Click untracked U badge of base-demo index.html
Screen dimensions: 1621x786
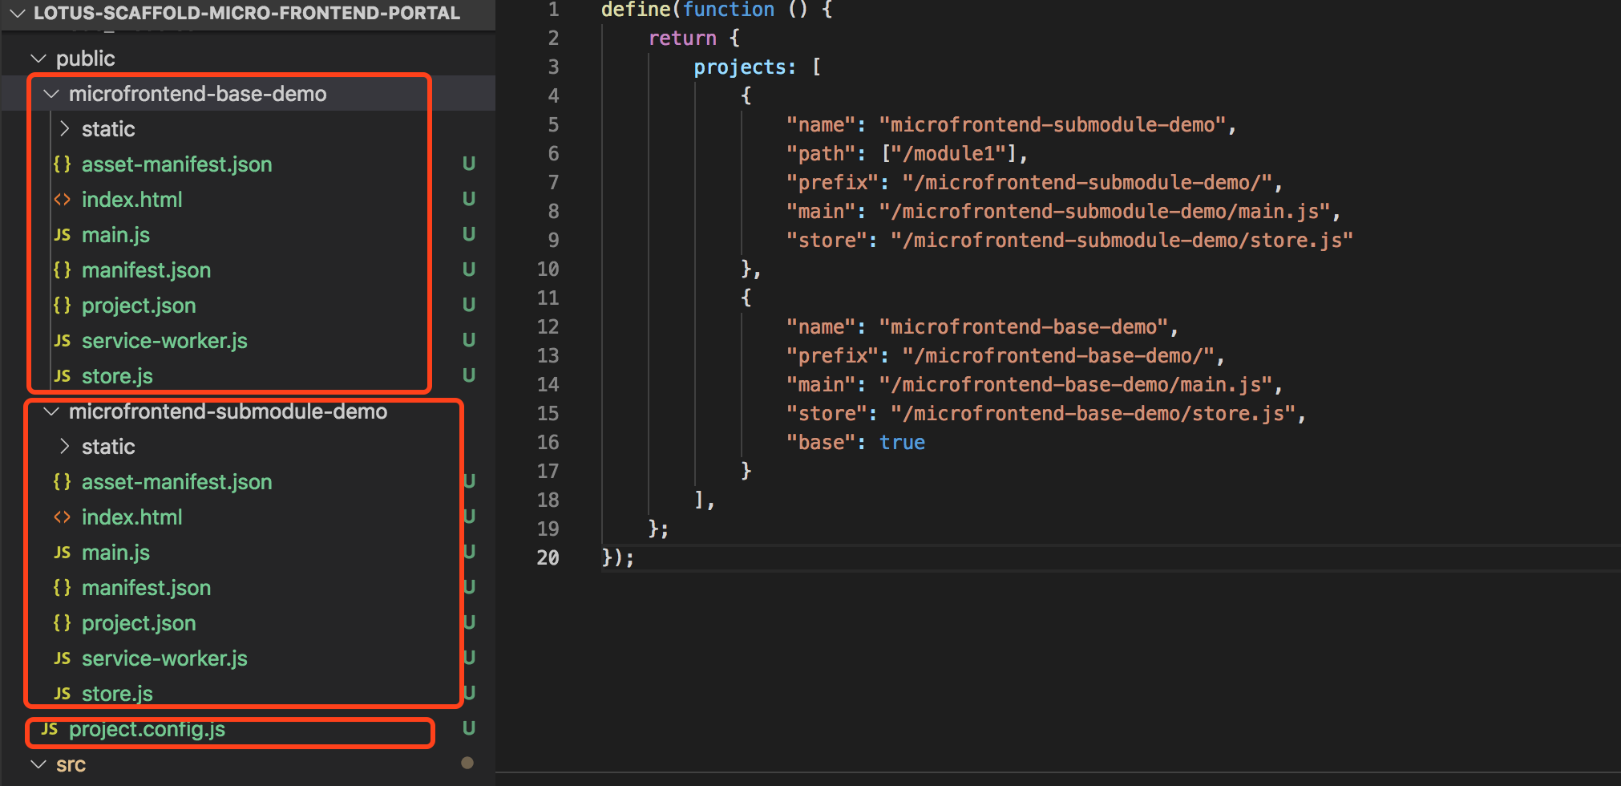coord(469,199)
